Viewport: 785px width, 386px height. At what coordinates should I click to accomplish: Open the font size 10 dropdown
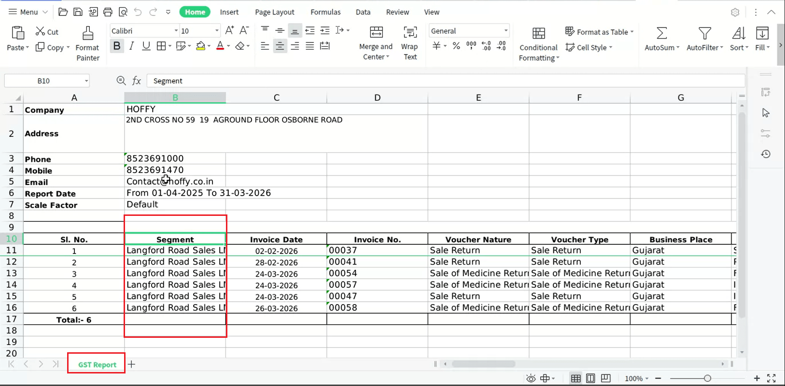tap(217, 31)
